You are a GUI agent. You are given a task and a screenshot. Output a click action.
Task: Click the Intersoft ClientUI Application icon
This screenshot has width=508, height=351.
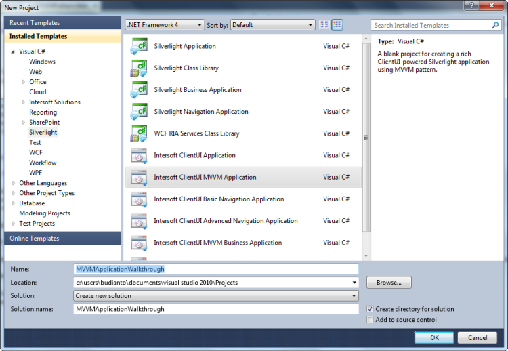(139, 156)
